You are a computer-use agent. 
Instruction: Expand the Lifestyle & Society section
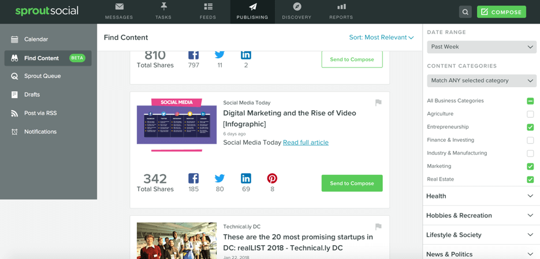pyautogui.click(x=481, y=235)
